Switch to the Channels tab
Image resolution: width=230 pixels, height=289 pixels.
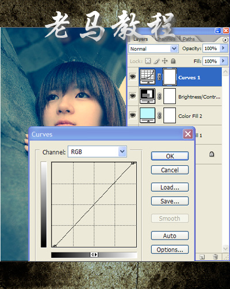click(165, 39)
